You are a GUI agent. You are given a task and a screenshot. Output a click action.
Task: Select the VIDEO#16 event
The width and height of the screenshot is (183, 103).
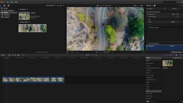(x=7, y=15)
